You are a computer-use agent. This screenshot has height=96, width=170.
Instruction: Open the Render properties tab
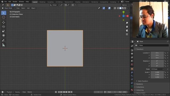[x=132, y=50]
